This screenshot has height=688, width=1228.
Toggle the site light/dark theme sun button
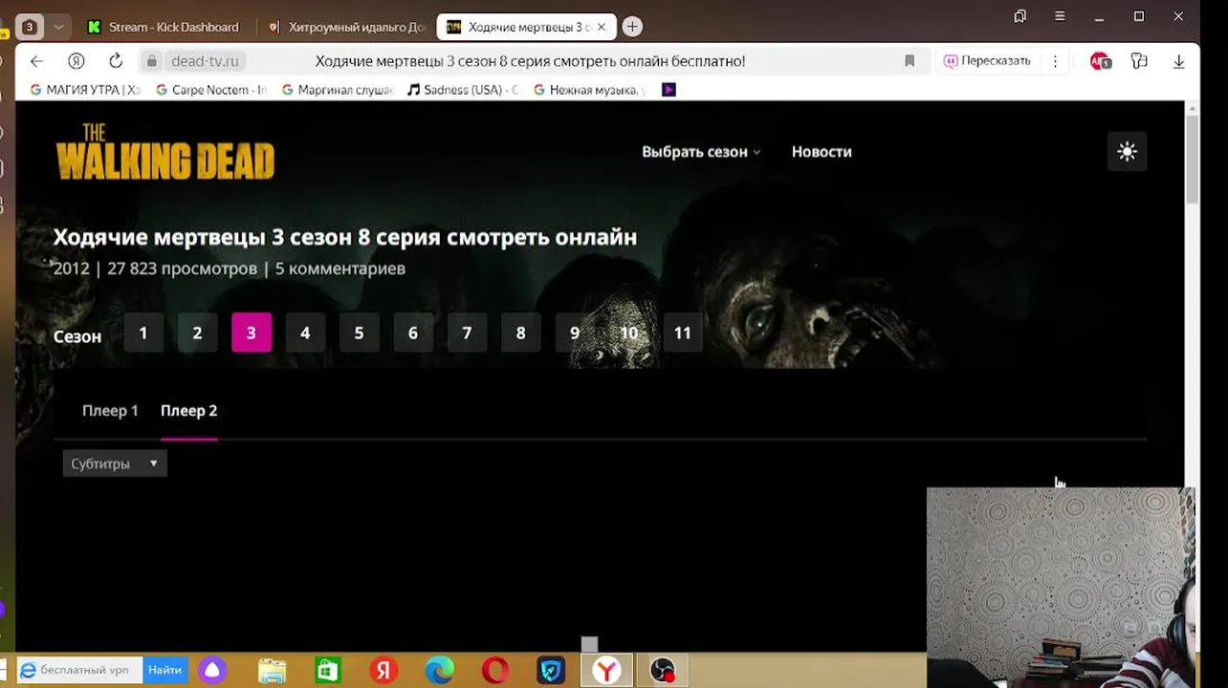(1127, 151)
